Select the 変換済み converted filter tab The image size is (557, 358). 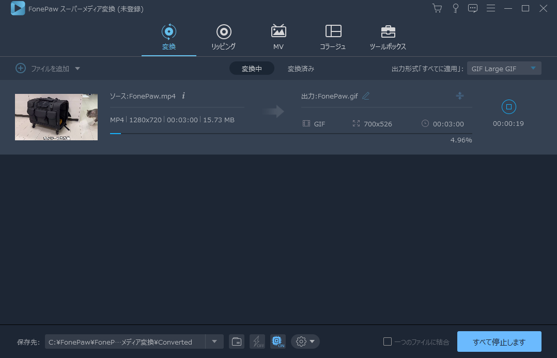[x=301, y=69]
